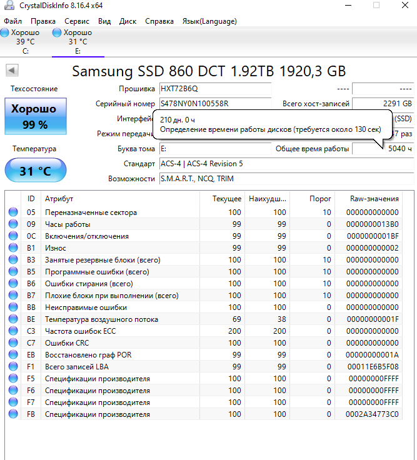Image resolution: width=417 pixels, height=460 pixels.
Task: Click raw value 0000000001BF
Action: click(373, 236)
